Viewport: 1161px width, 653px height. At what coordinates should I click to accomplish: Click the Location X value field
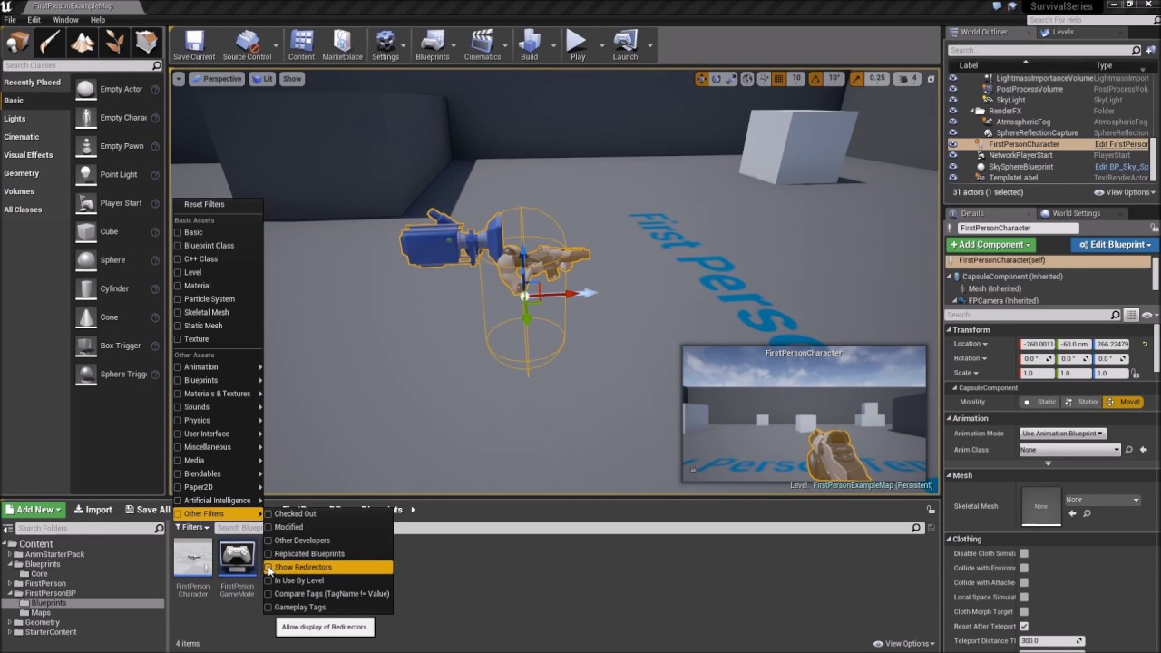pos(1038,345)
